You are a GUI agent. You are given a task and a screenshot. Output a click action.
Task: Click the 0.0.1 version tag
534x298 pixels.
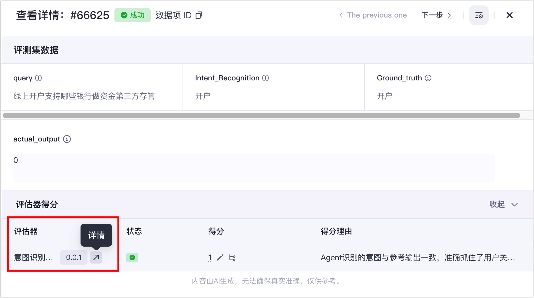click(x=74, y=258)
